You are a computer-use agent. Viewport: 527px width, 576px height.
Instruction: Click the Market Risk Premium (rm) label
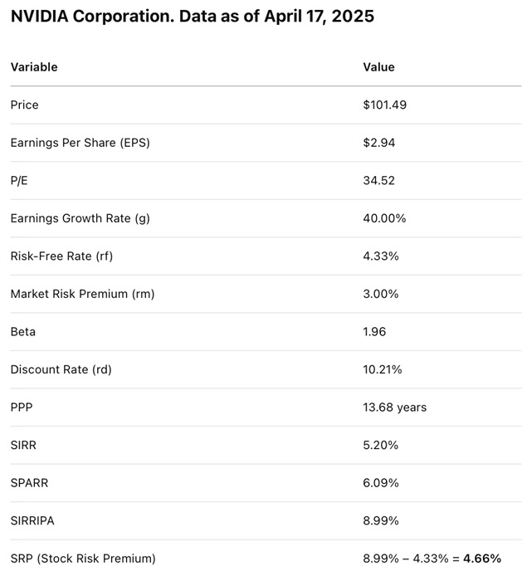pos(82,294)
